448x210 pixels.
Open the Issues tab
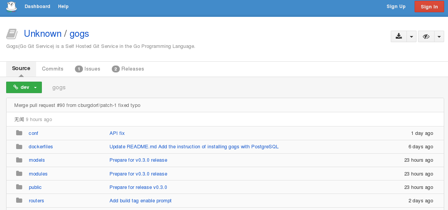tap(88, 69)
